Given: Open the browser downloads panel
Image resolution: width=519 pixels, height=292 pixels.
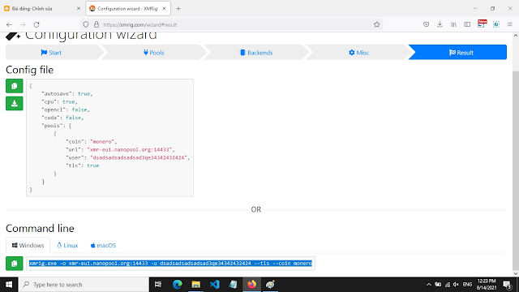Looking at the screenshot, I should click(x=440, y=24).
